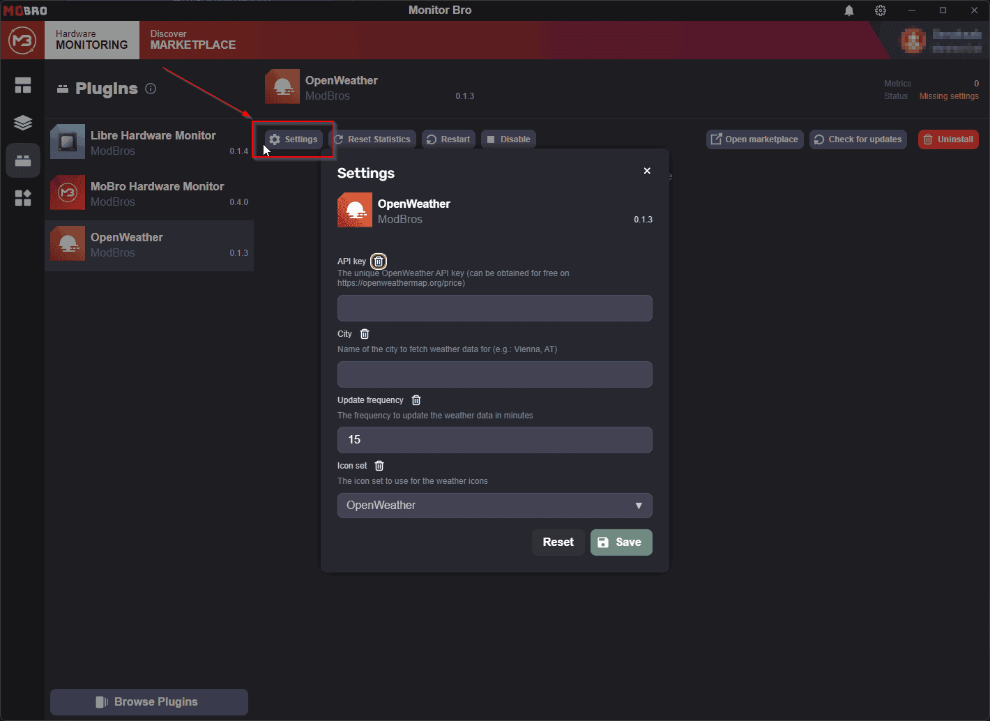This screenshot has width=990, height=721.
Task: Uninstall the OpenWeather plugin
Action: 948,139
